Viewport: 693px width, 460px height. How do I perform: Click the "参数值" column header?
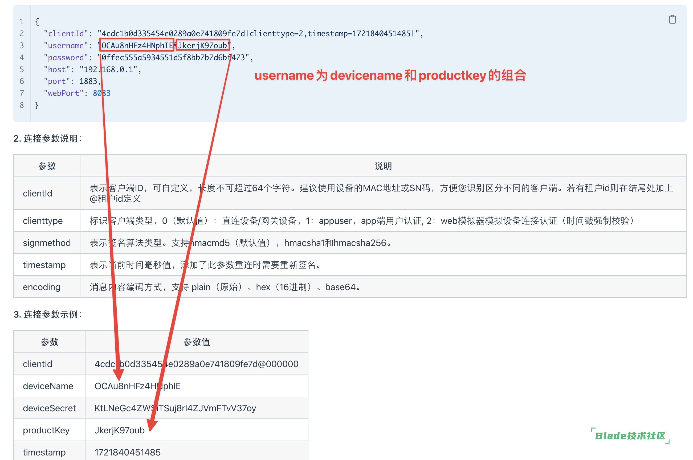coord(196,342)
